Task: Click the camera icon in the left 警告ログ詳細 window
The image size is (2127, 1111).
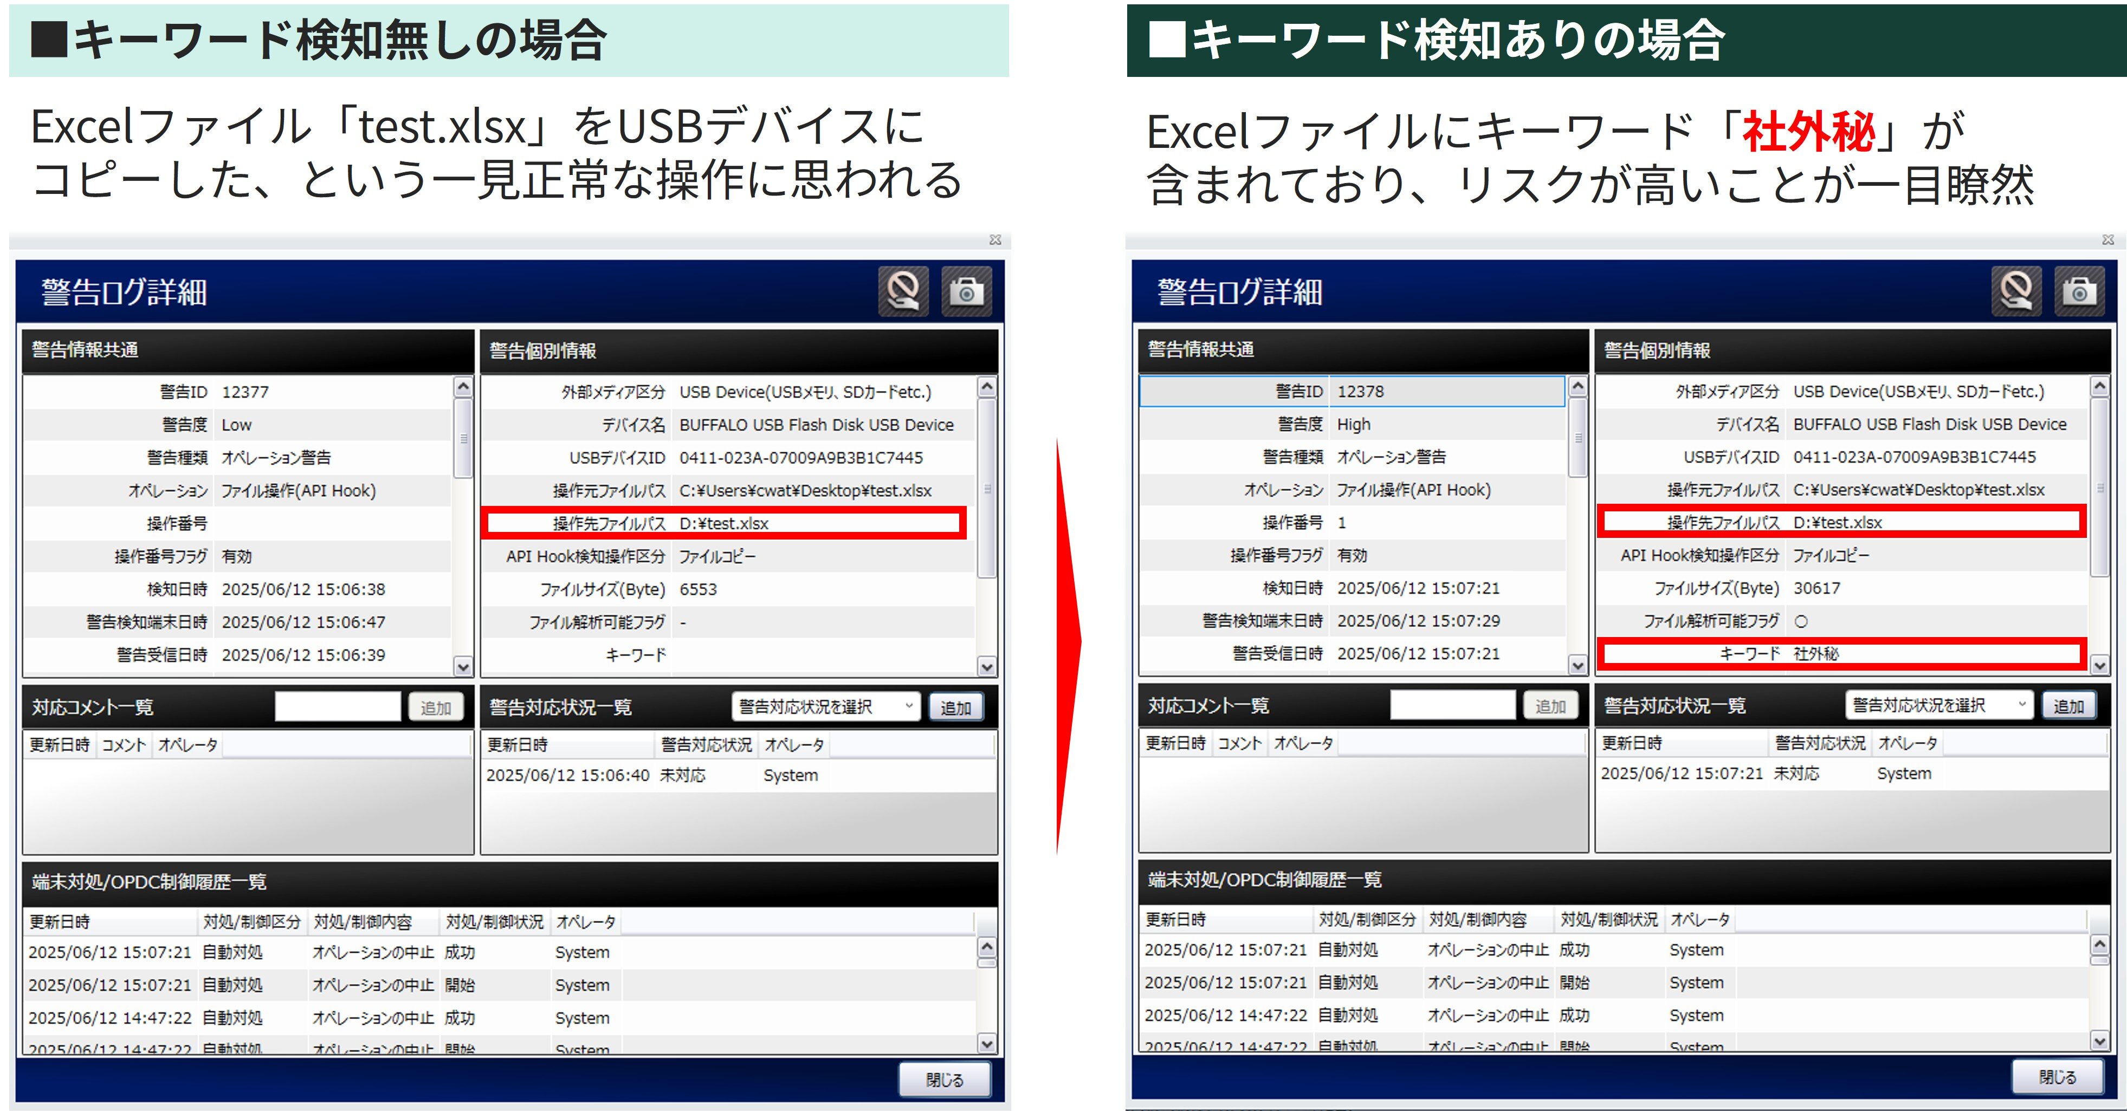Action: click(x=966, y=291)
